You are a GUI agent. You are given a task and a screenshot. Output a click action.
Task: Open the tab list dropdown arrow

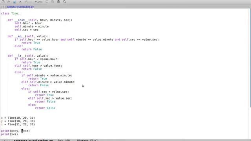click(x=1, y=7)
